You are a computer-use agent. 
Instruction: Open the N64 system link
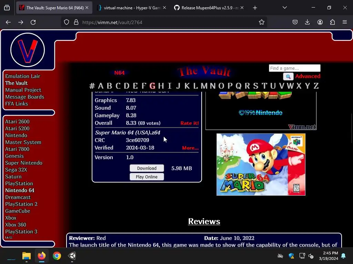pos(119,73)
